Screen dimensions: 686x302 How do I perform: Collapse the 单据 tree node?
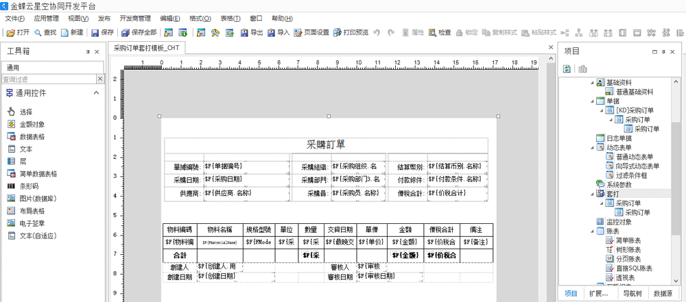593,101
